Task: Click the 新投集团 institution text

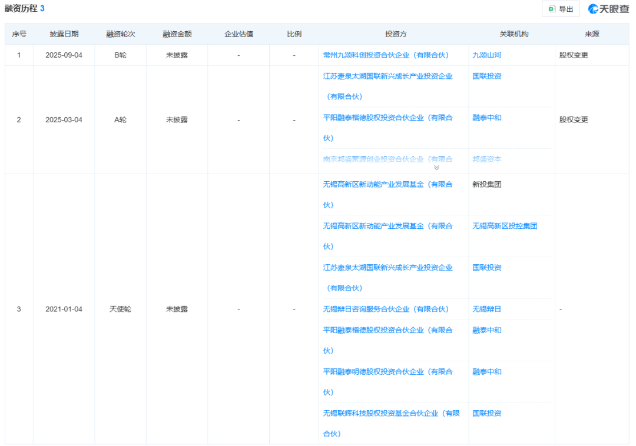Action: (487, 185)
